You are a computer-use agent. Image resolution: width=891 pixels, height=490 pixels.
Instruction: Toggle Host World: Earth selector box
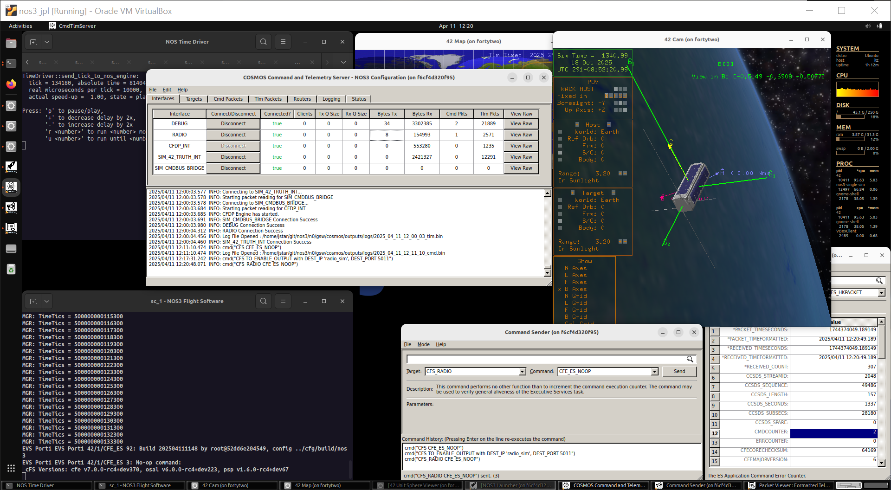pos(560,132)
